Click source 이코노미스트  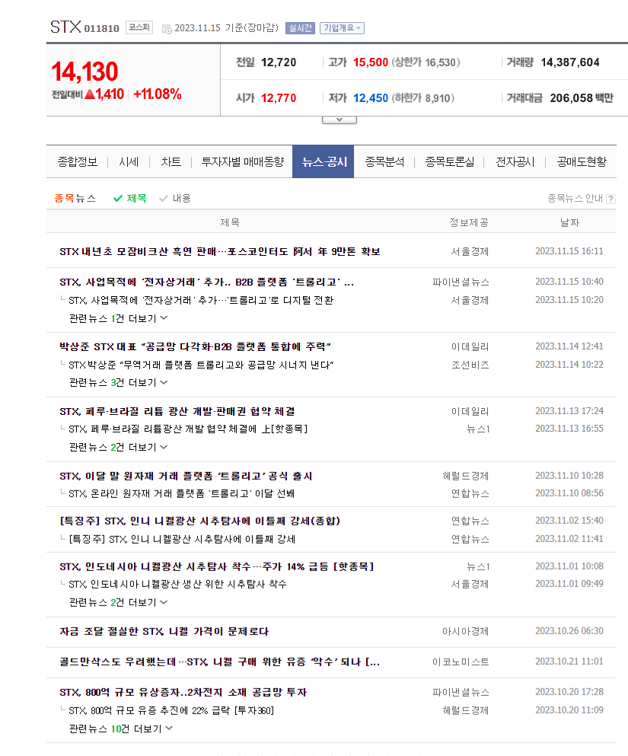(461, 662)
